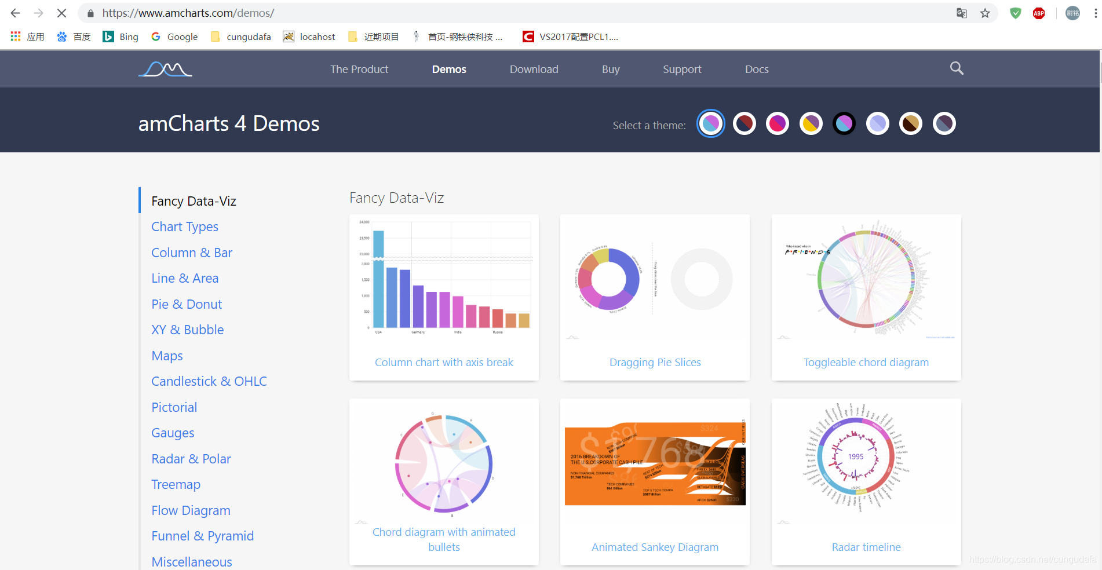Click the translate page icon
This screenshot has width=1102, height=570.
[x=962, y=13]
